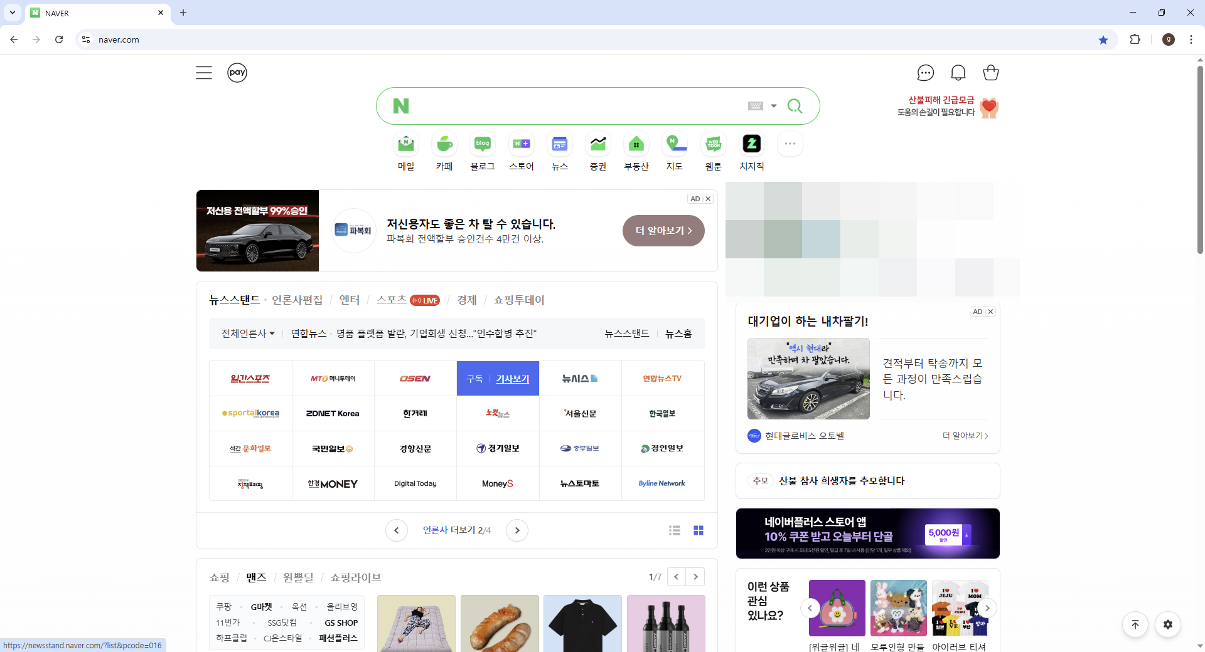Screen dimensions: 1205x652
Task: Open the 쿠팡 shopping mall link
Action: [224, 607]
